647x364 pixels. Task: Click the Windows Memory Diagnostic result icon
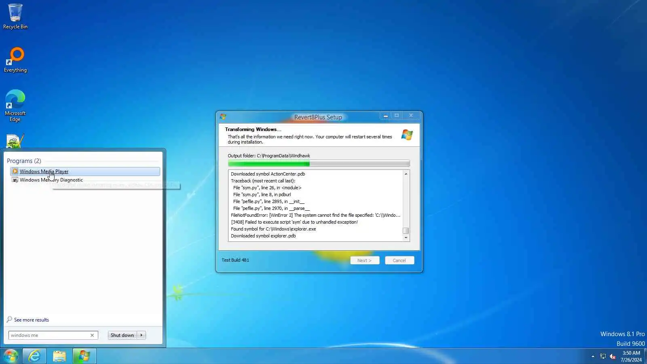pos(15,180)
